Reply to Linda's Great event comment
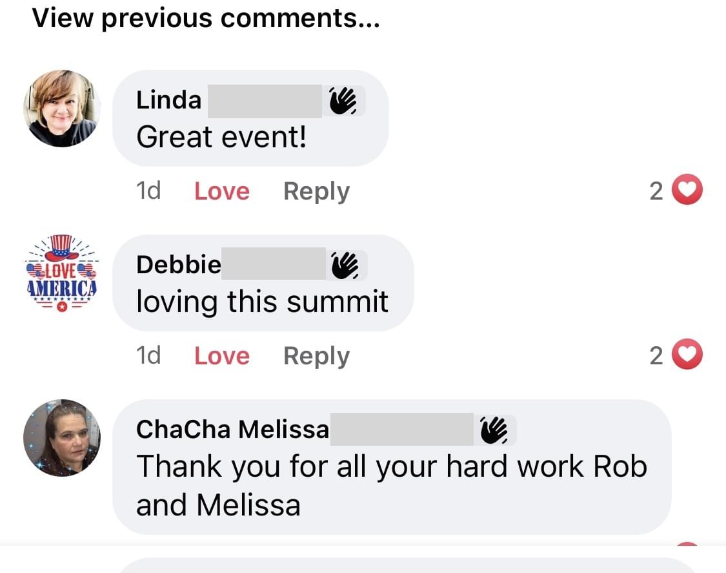 (x=316, y=191)
